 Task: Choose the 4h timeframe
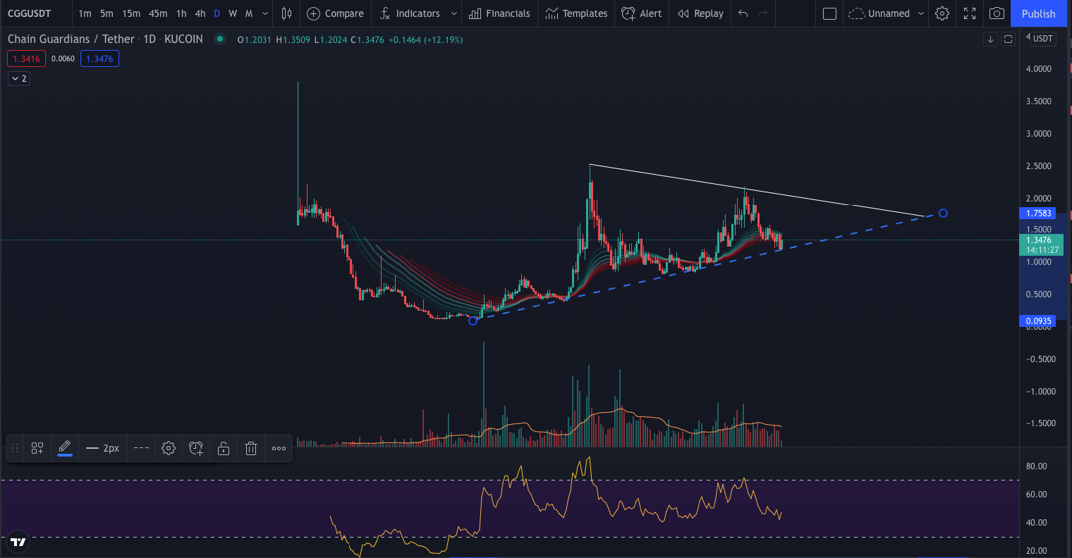[x=200, y=13]
